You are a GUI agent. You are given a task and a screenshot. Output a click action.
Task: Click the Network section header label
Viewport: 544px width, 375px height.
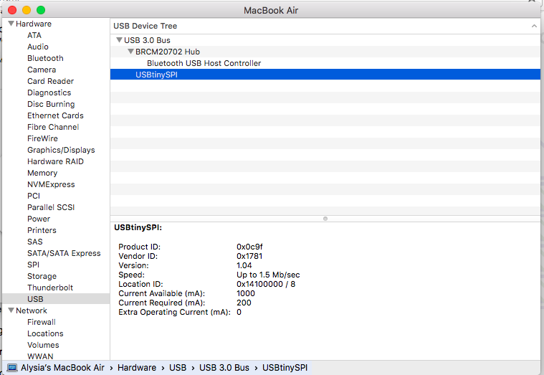point(32,310)
